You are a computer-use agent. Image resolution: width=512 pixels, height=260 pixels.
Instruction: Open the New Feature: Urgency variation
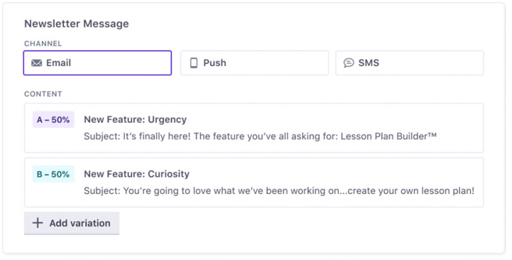(x=135, y=120)
